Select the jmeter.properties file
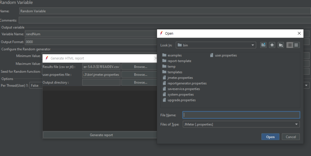311x156 pixels. point(177,78)
